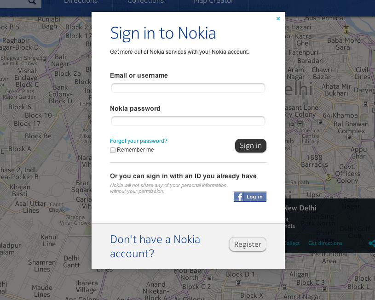
Task: Toggle the Remember me checkbox
Action: (x=113, y=150)
